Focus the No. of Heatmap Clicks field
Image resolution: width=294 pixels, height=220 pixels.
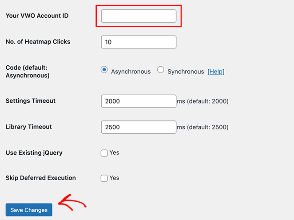tap(139, 42)
